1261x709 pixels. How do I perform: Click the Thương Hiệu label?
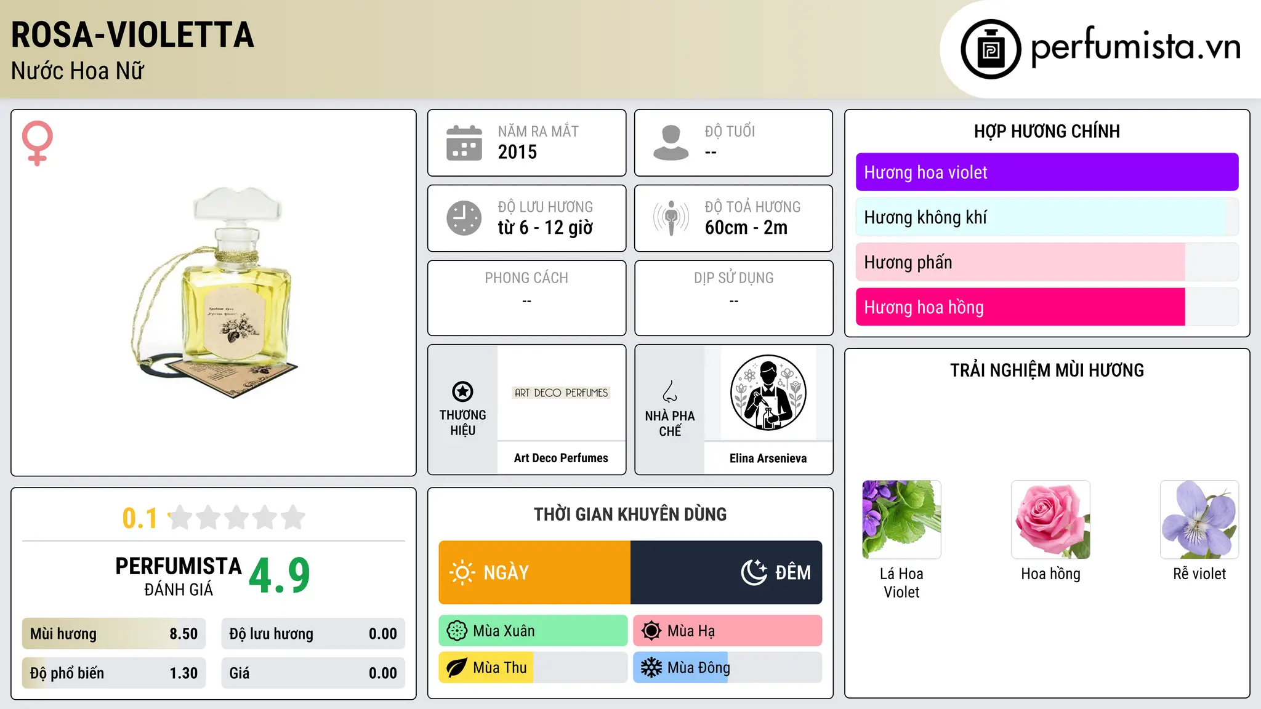tap(462, 422)
